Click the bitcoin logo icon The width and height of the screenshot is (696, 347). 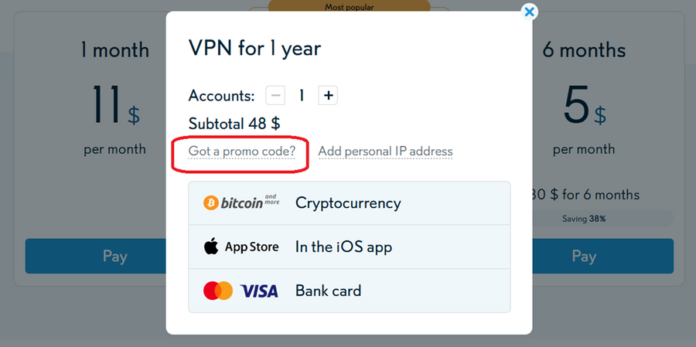(x=210, y=203)
